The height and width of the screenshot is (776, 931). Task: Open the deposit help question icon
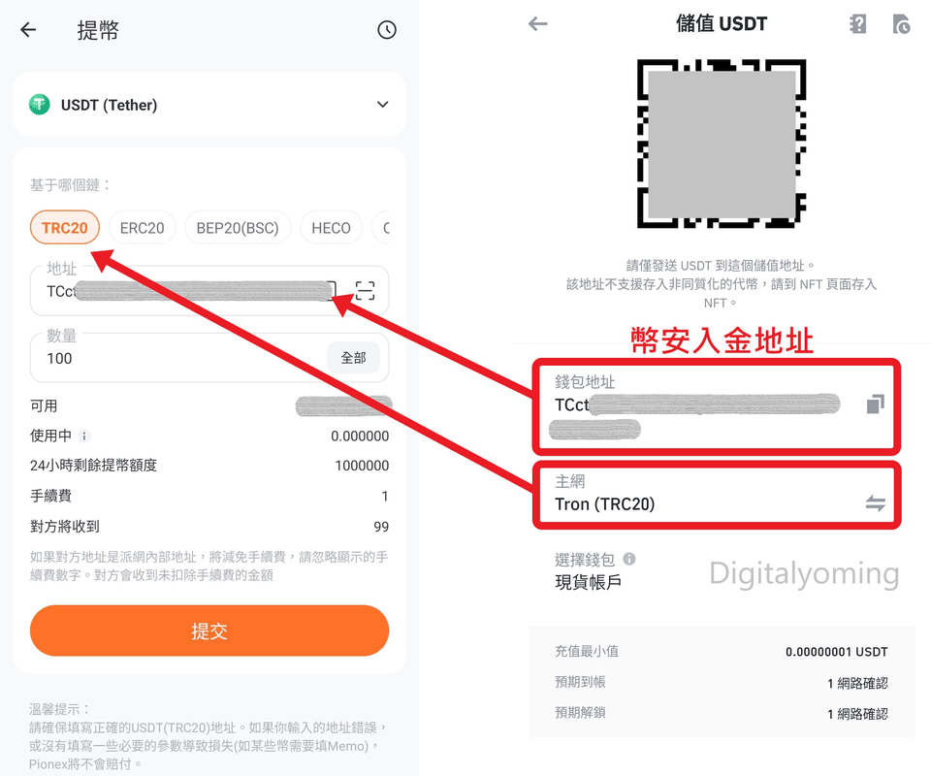(857, 24)
